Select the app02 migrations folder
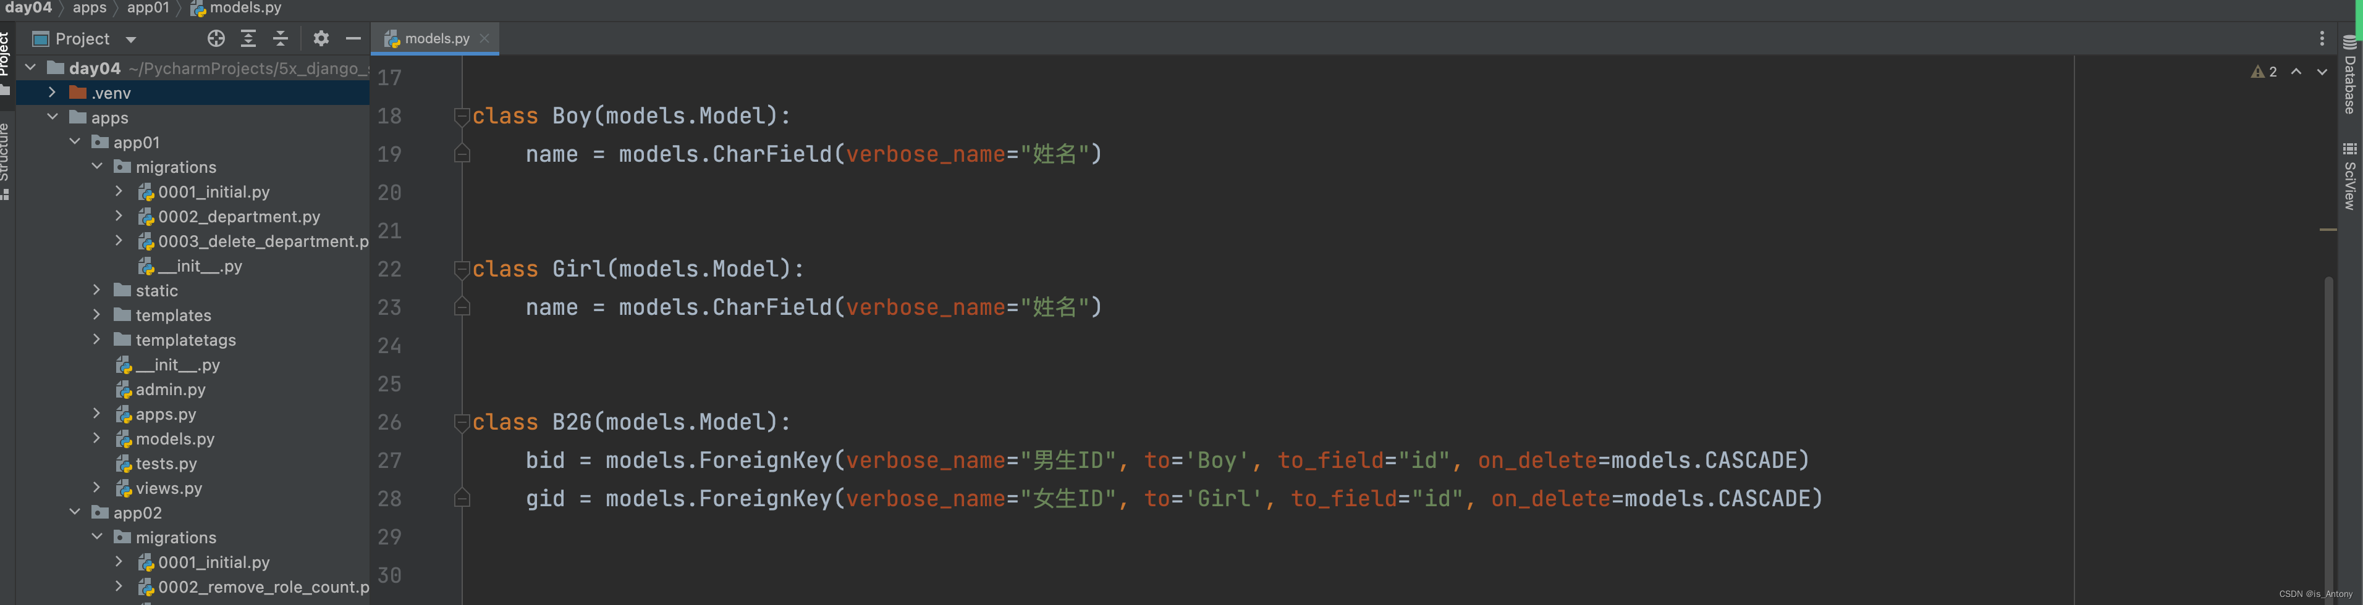Screen dimensions: 2363x605 coord(176,537)
